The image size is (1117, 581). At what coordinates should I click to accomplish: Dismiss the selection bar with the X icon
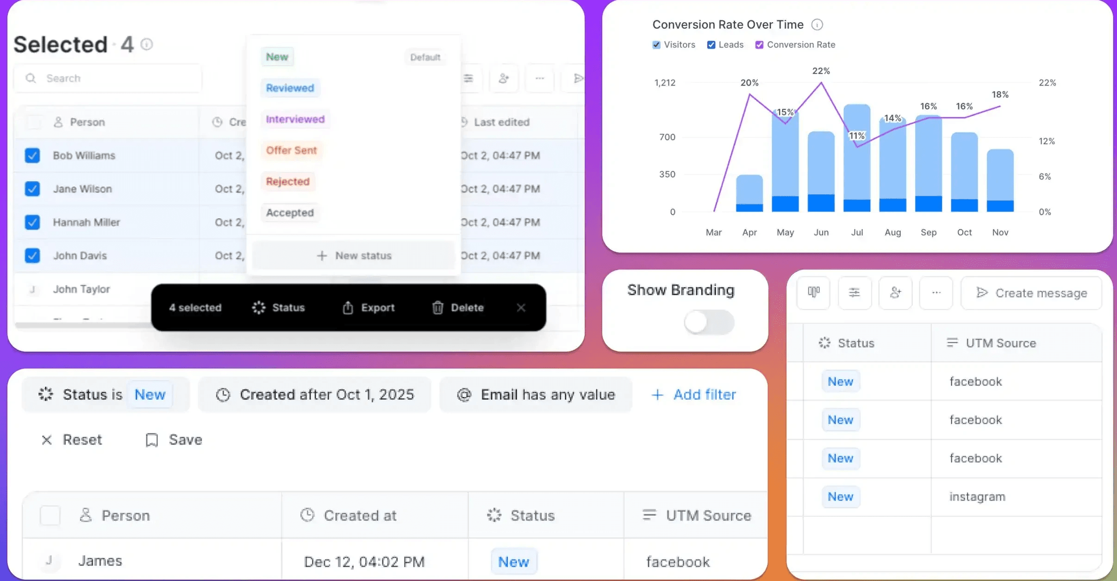[521, 308]
